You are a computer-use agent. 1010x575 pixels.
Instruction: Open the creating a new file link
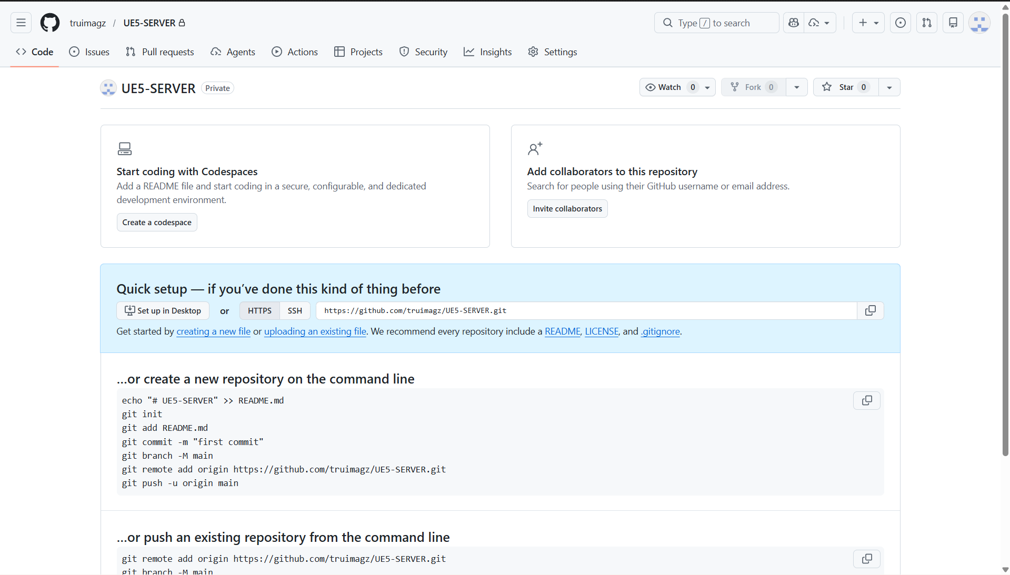(x=214, y=331)
